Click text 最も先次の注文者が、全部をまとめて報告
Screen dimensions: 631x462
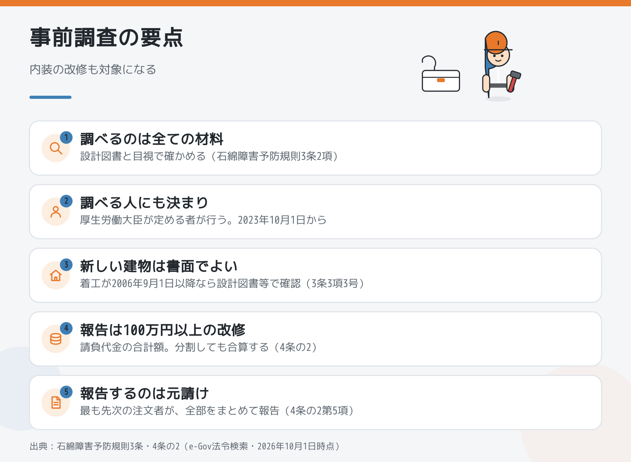pyautogui.click(x=180, y=410)
